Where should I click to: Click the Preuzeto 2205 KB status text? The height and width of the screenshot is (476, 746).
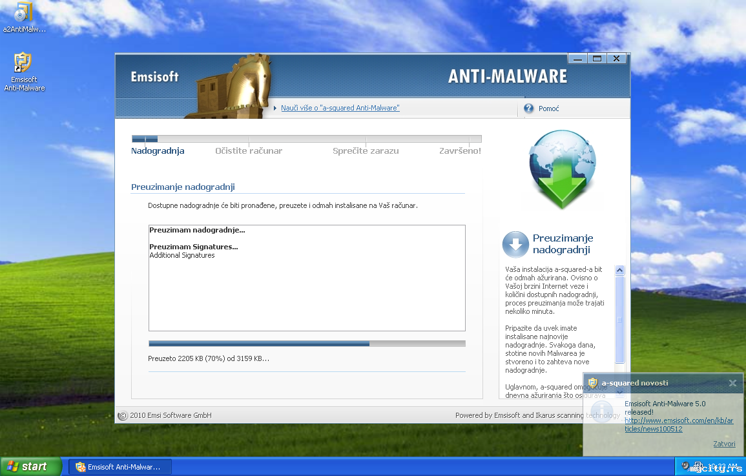(209, 358)
